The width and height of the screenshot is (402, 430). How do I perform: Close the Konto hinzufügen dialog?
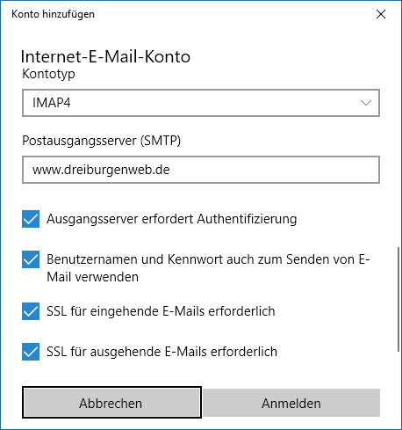tap(381, 14)
